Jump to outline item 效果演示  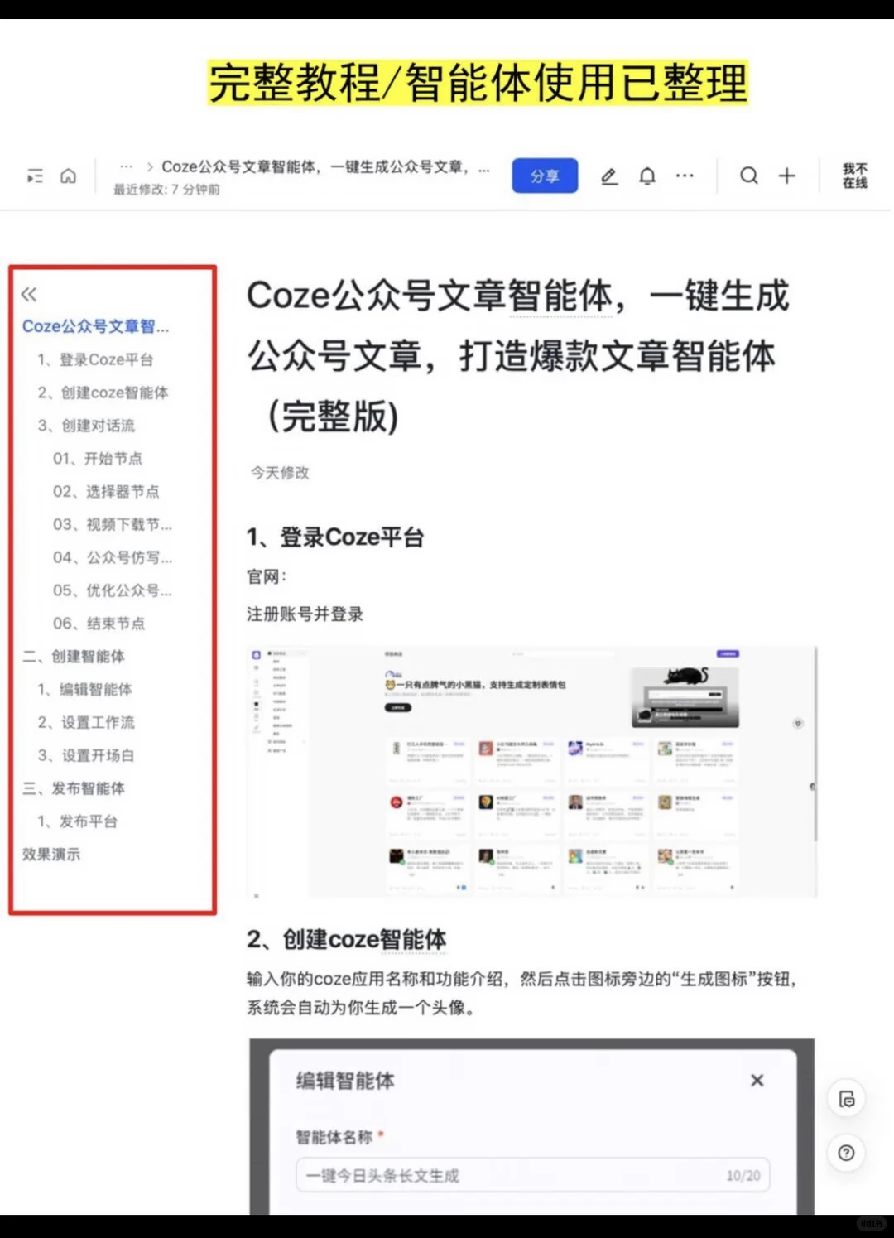(x=51, y=855)
